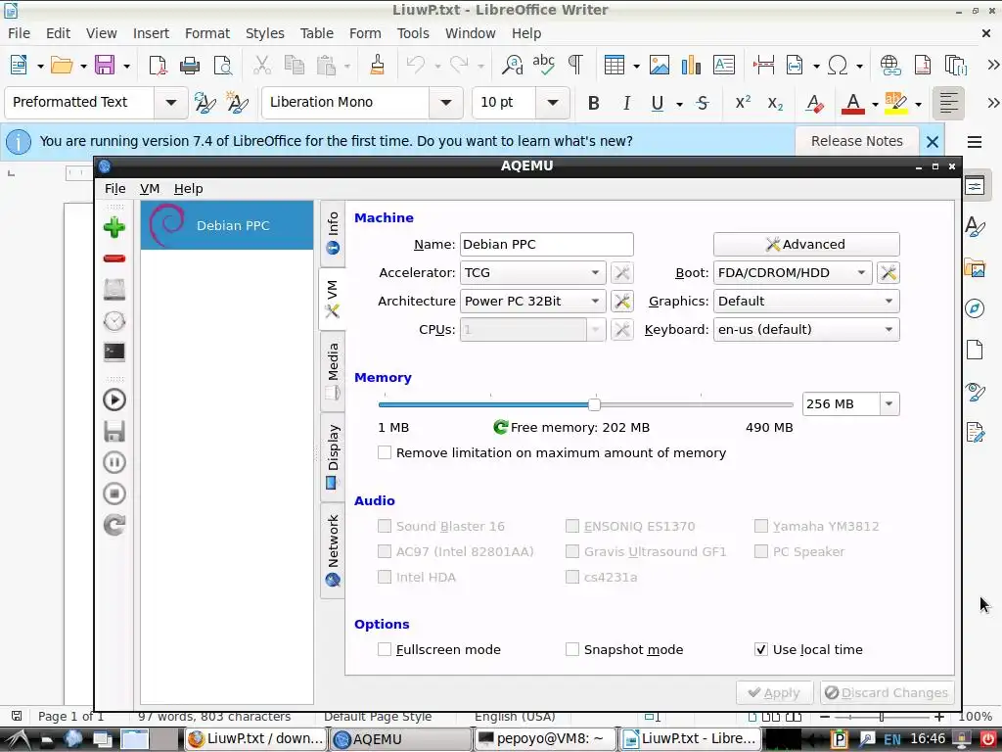
Task: Switch to the Network tab in AQEMU
Action: click(333, 550)
